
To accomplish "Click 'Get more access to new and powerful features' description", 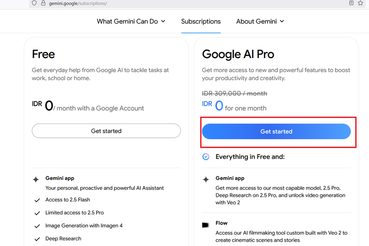I will pos(276,74).
